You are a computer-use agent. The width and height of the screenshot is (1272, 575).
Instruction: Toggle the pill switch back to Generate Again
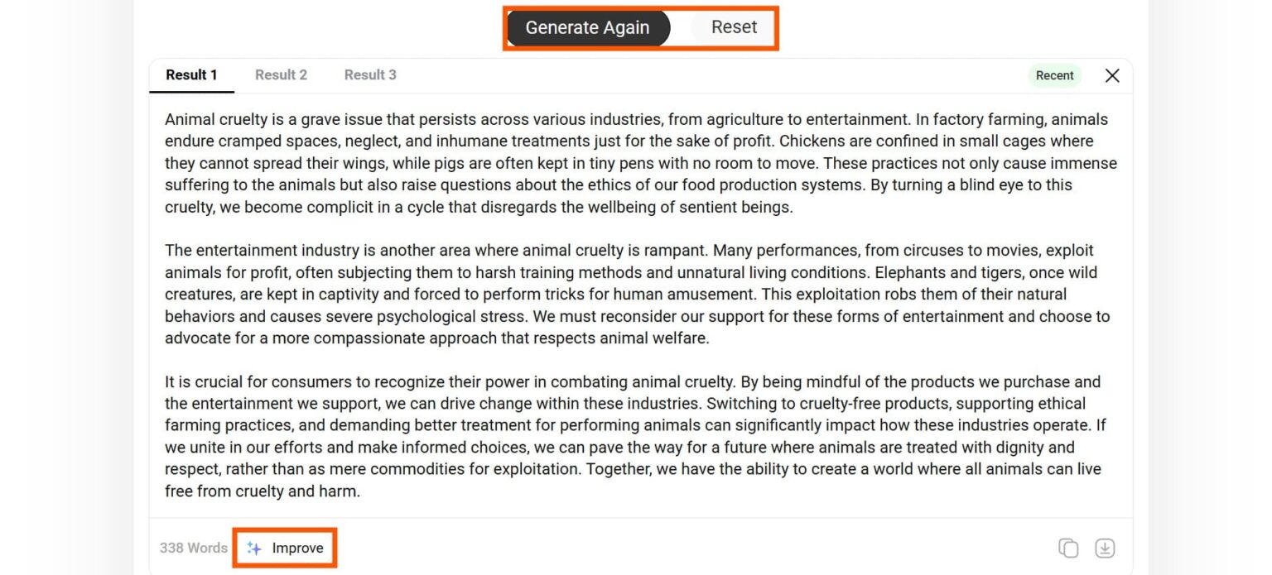point(587,27)
